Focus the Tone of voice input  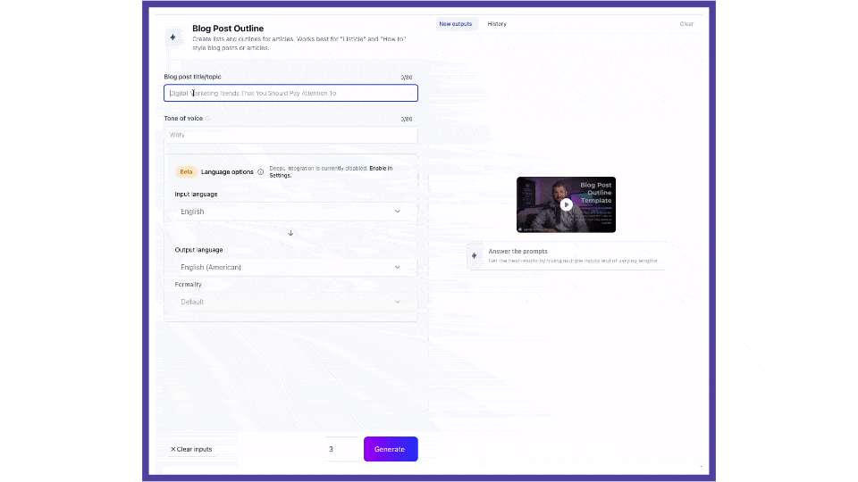(290, 135)
